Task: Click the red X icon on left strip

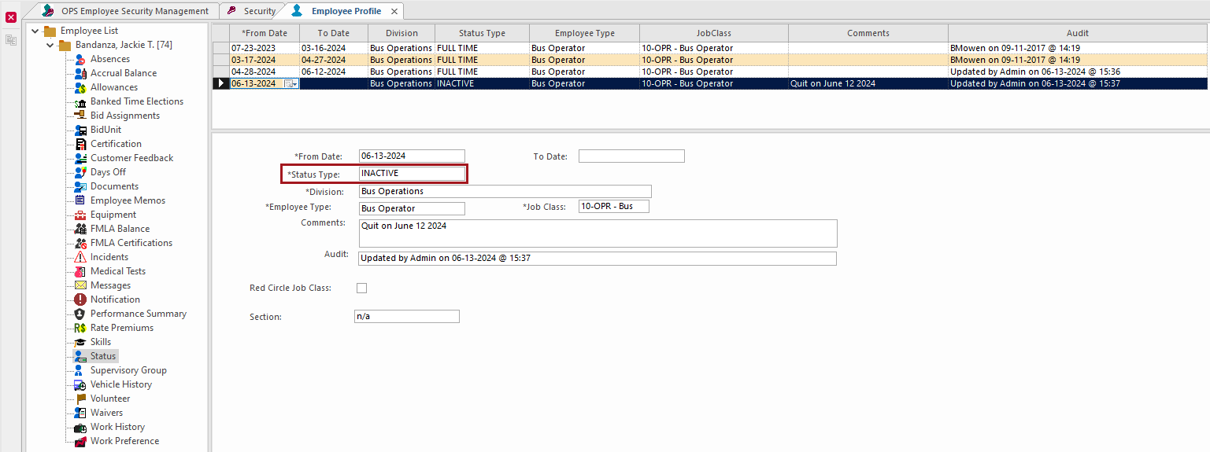Action: 11,17
